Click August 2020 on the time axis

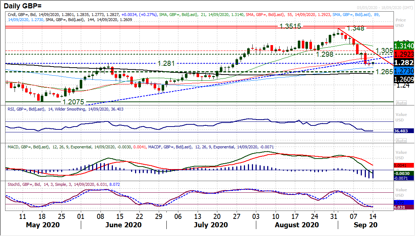[297, 225]
